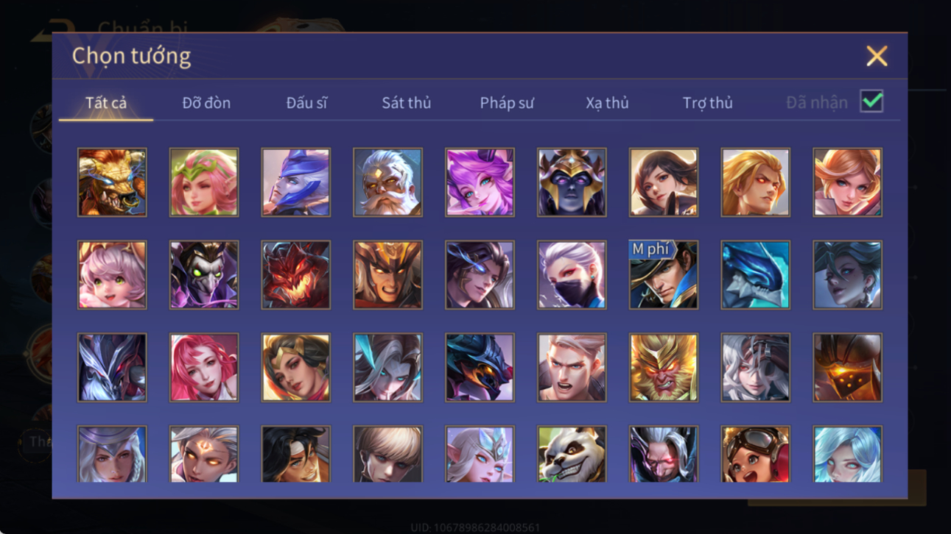Pick the pink-haired girl with leaf crown

[204, 182]
